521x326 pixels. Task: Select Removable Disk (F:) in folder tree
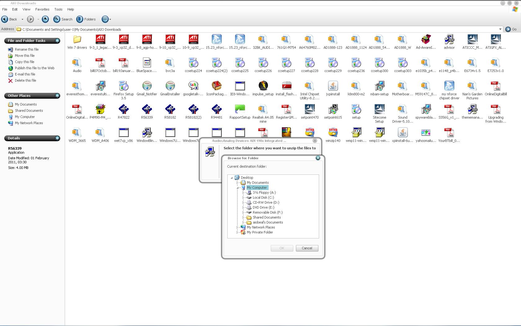coord(267,212)
